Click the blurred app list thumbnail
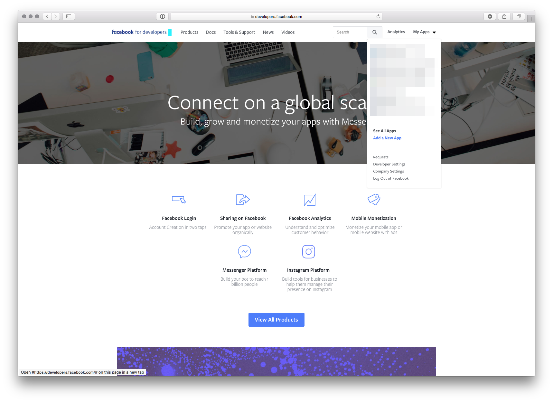 pos(402,80)
